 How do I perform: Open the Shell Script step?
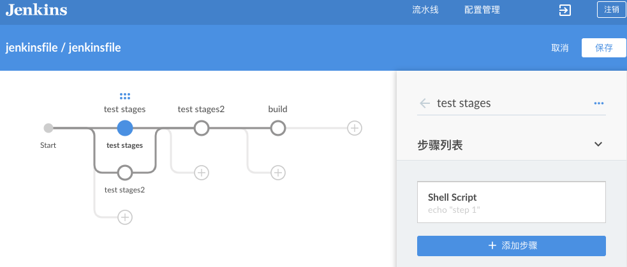point(512,202)
